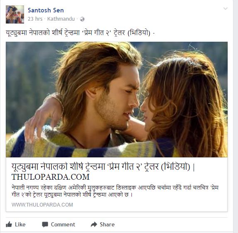This screenshot has width=238, height=233.
Task: Click the THULOPARDA.COM title text in card
Action: click(51, 177)
